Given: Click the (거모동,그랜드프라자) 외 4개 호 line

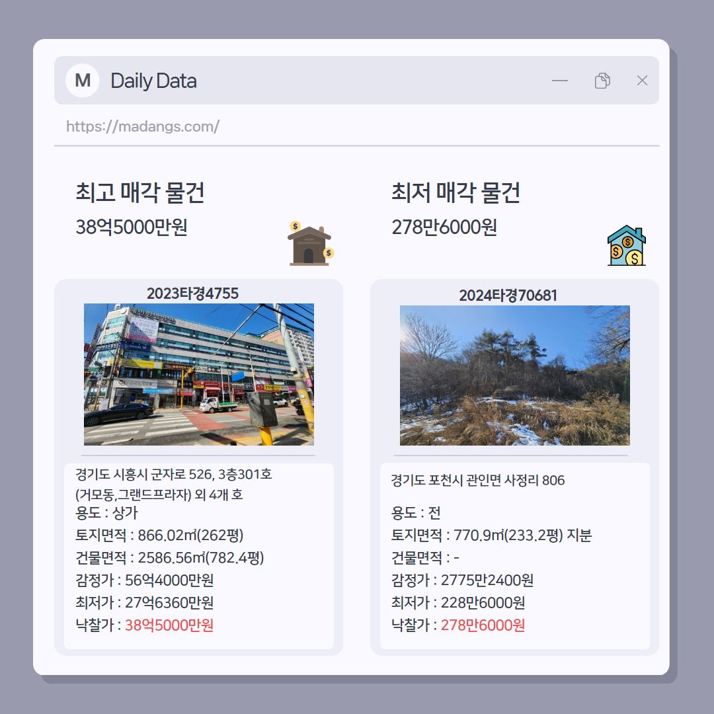Looking at the screenshot, I should tap(159, 494).
